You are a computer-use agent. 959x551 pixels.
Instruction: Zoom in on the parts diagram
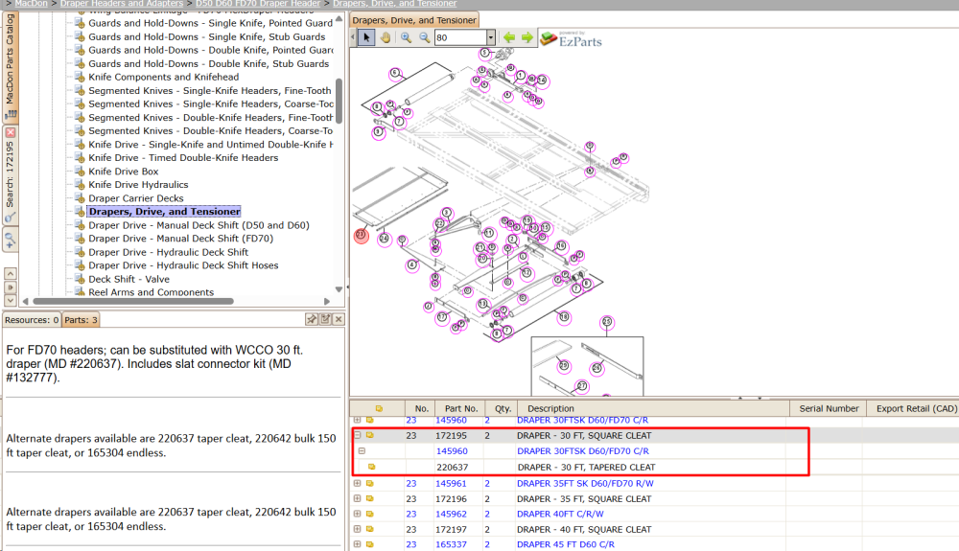(x=406, y=37)
